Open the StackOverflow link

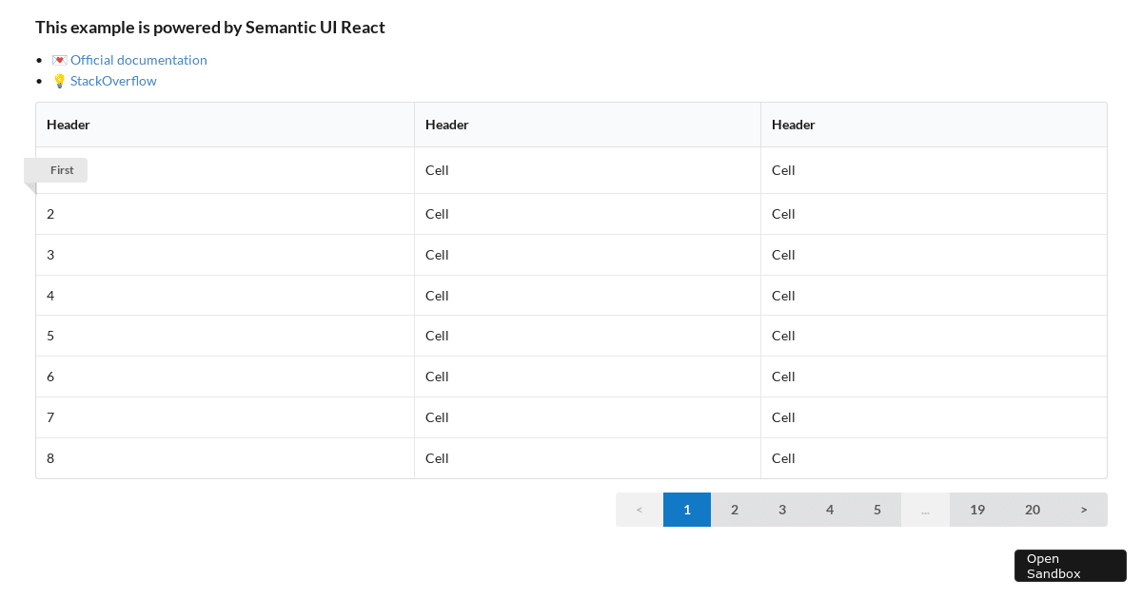pos(113,81)
